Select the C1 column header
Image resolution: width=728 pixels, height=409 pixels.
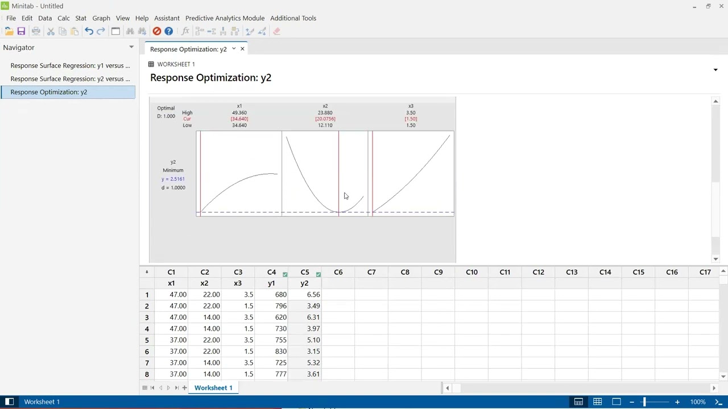point(171,272)
